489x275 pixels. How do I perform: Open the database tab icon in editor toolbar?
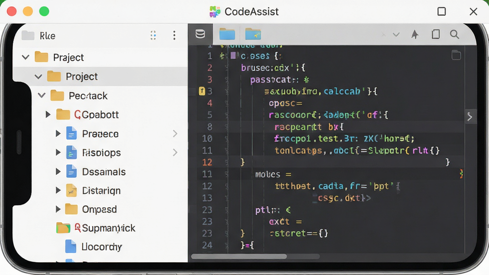200,34
